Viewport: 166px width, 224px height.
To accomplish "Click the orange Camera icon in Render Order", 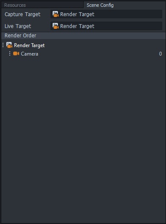I will point(16,53).
